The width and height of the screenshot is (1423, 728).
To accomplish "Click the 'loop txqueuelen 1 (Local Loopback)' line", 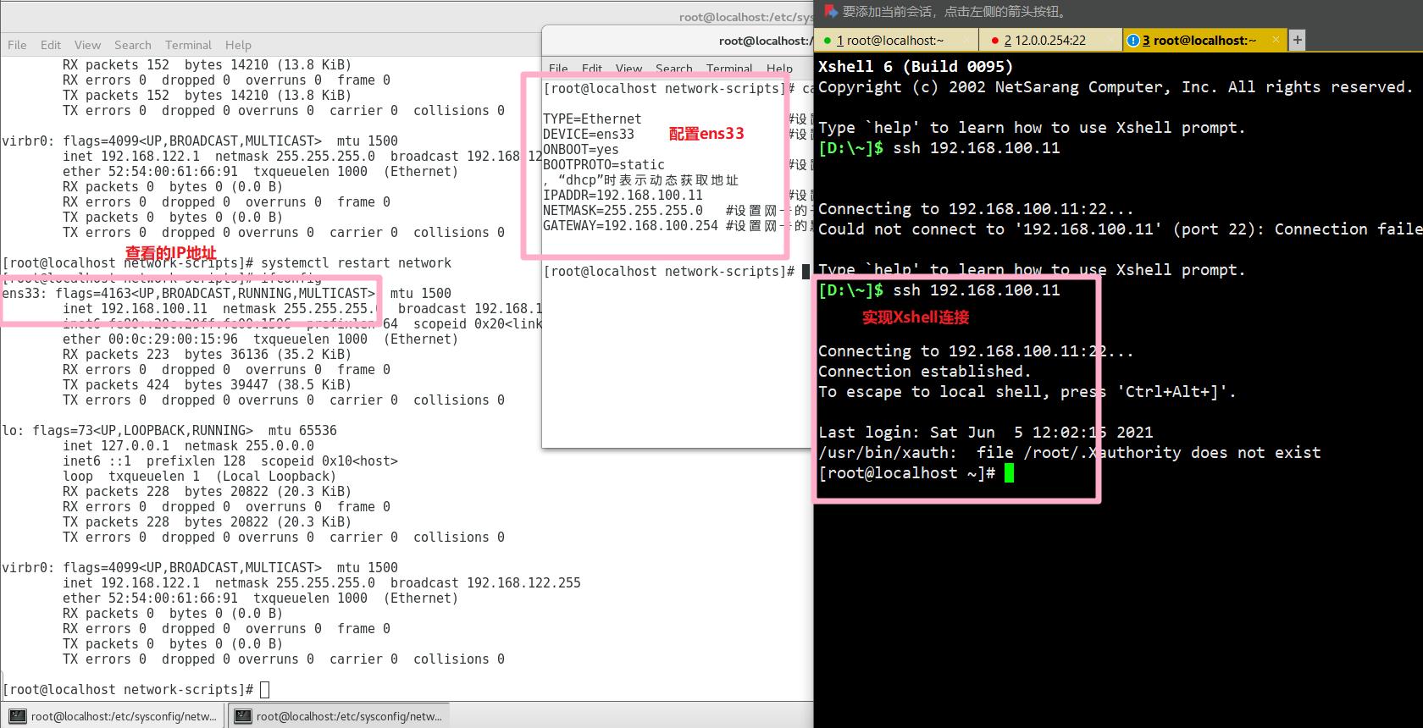I will [x=200, y=476].
